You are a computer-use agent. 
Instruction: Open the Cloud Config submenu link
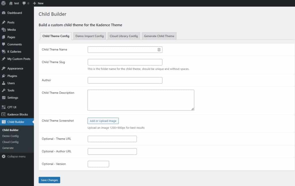(10, 142)
